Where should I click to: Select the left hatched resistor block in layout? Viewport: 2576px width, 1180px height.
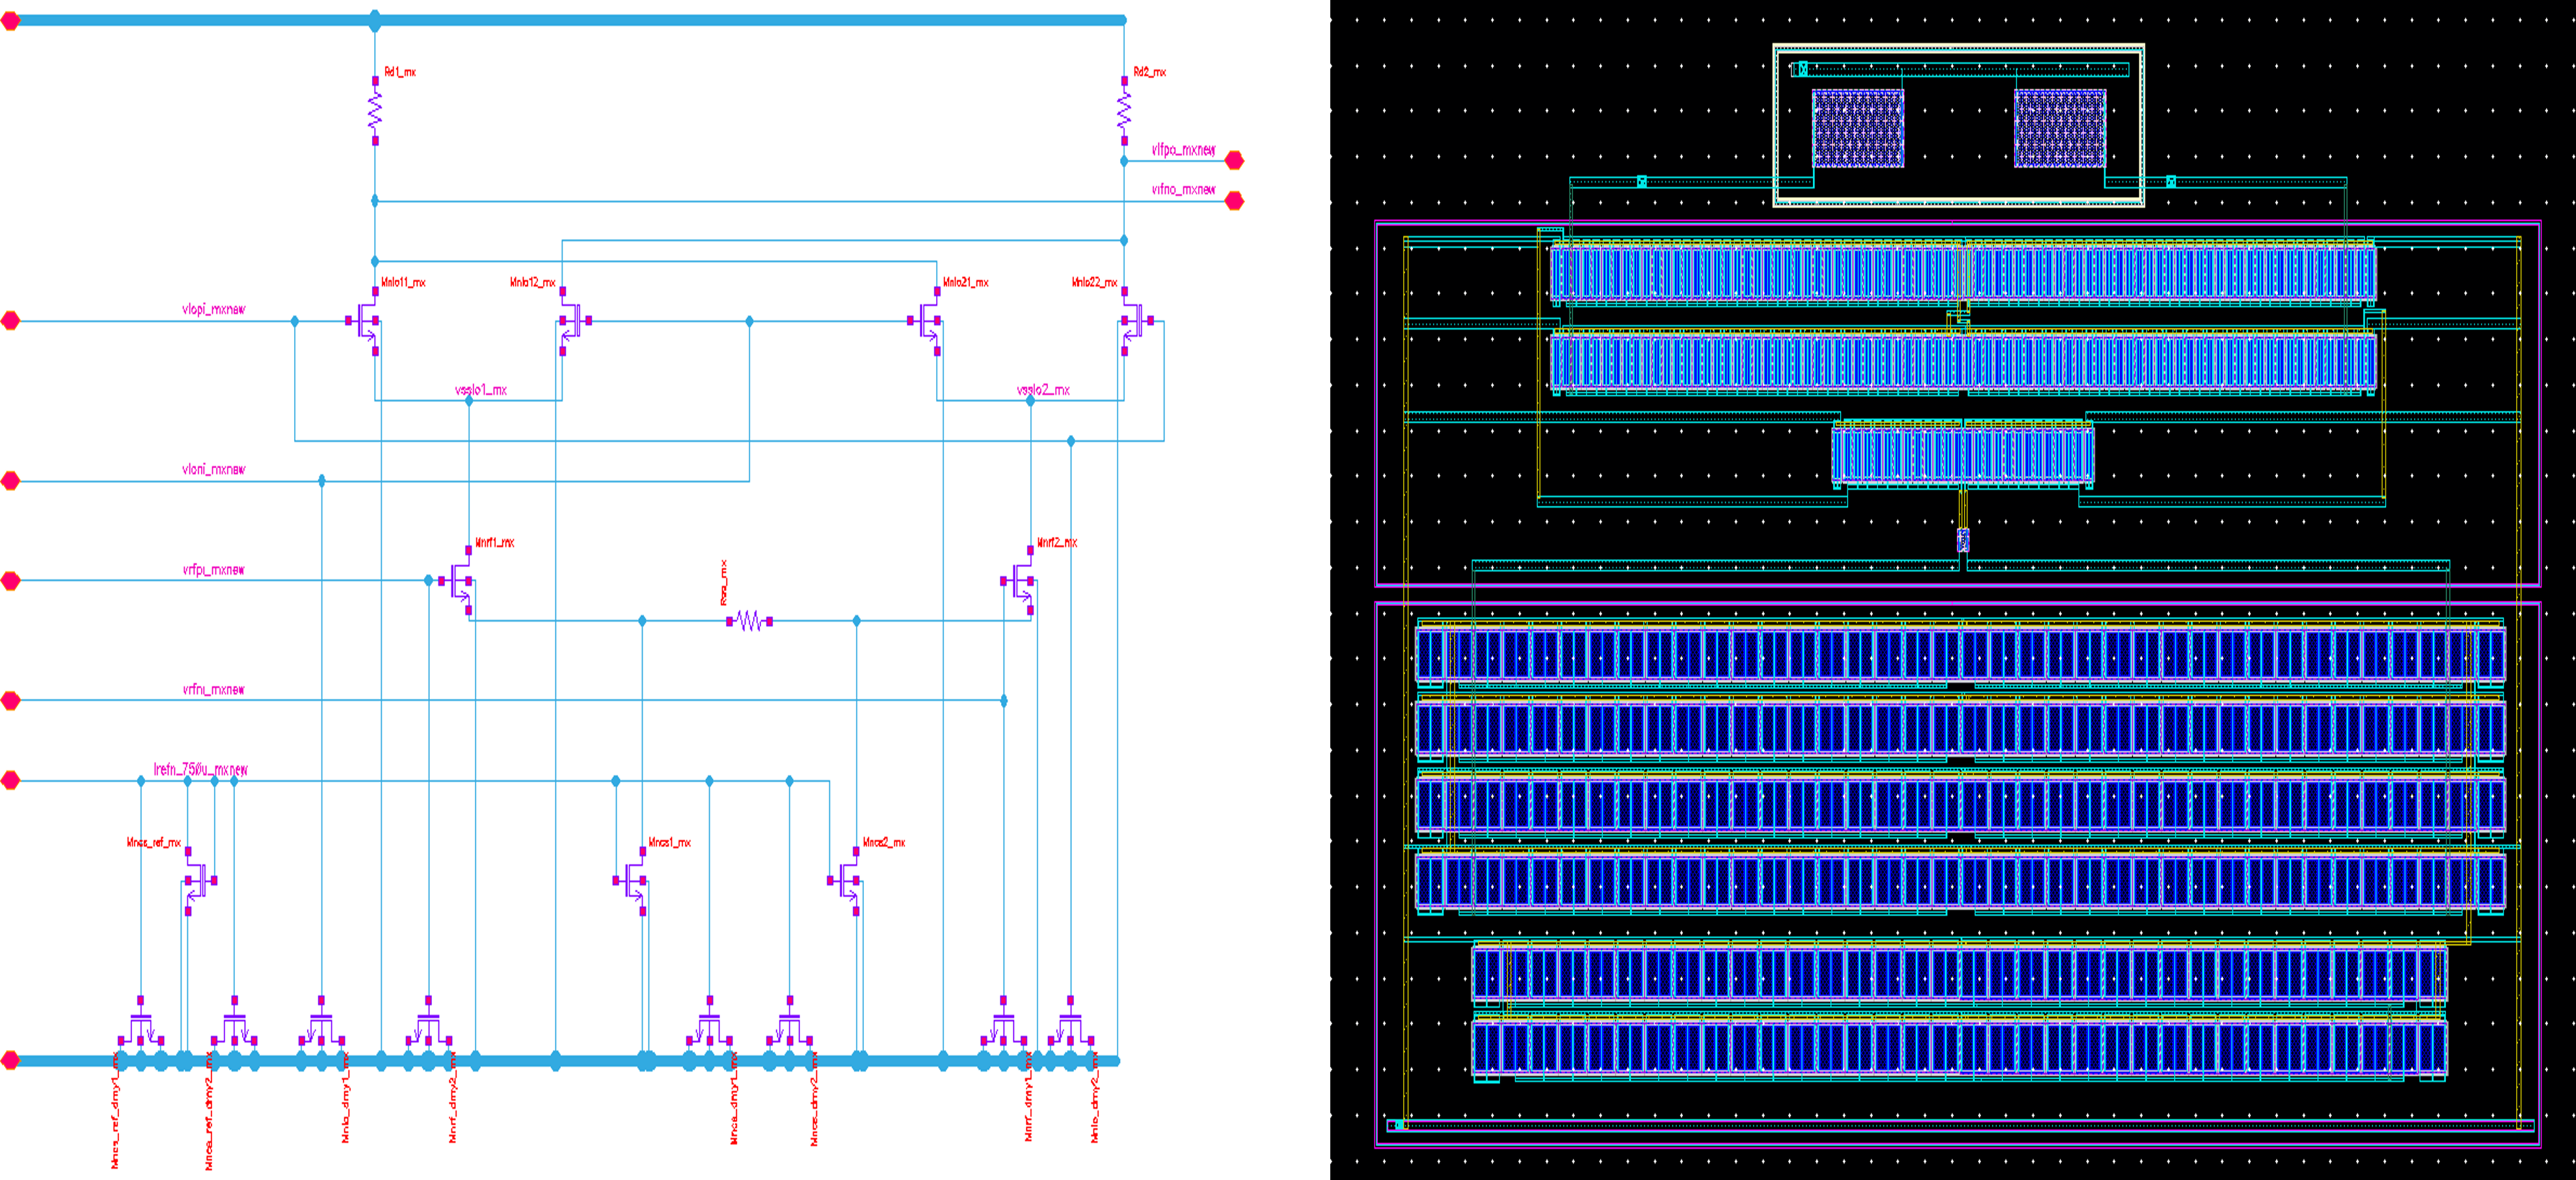pos(1858,128)
